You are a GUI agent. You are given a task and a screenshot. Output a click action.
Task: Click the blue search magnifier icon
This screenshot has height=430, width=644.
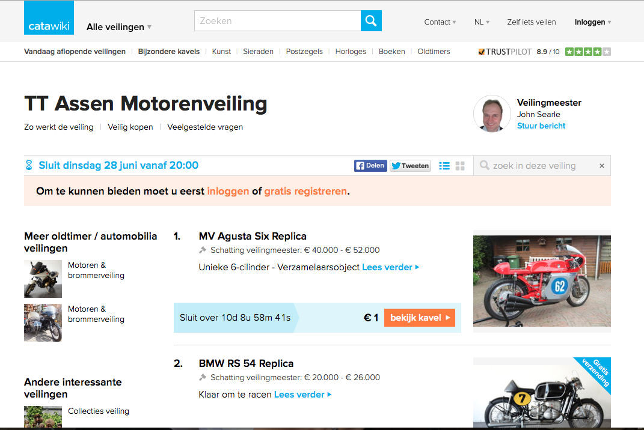click(x=370, y=20)
